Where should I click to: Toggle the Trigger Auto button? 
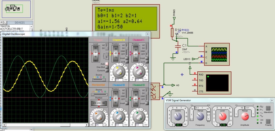(107, 64)
